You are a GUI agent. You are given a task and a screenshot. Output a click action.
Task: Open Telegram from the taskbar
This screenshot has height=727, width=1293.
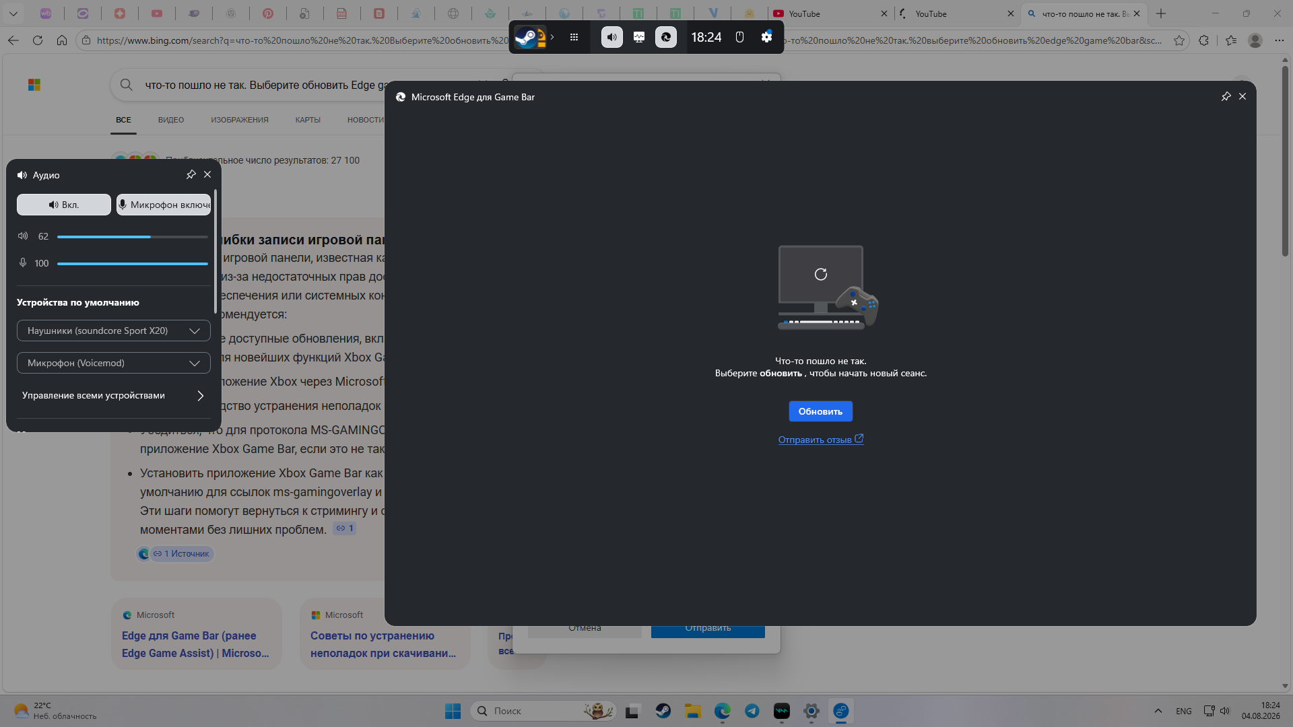pyautogui.click(x=752, y=711)
